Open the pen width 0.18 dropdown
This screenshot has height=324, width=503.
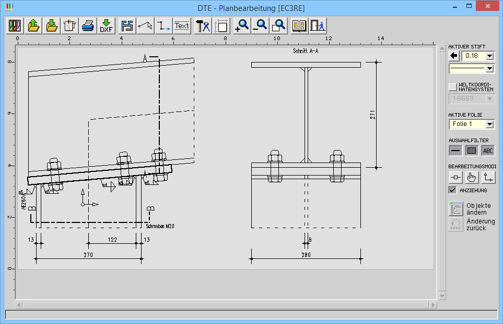[x=489, y=56]
